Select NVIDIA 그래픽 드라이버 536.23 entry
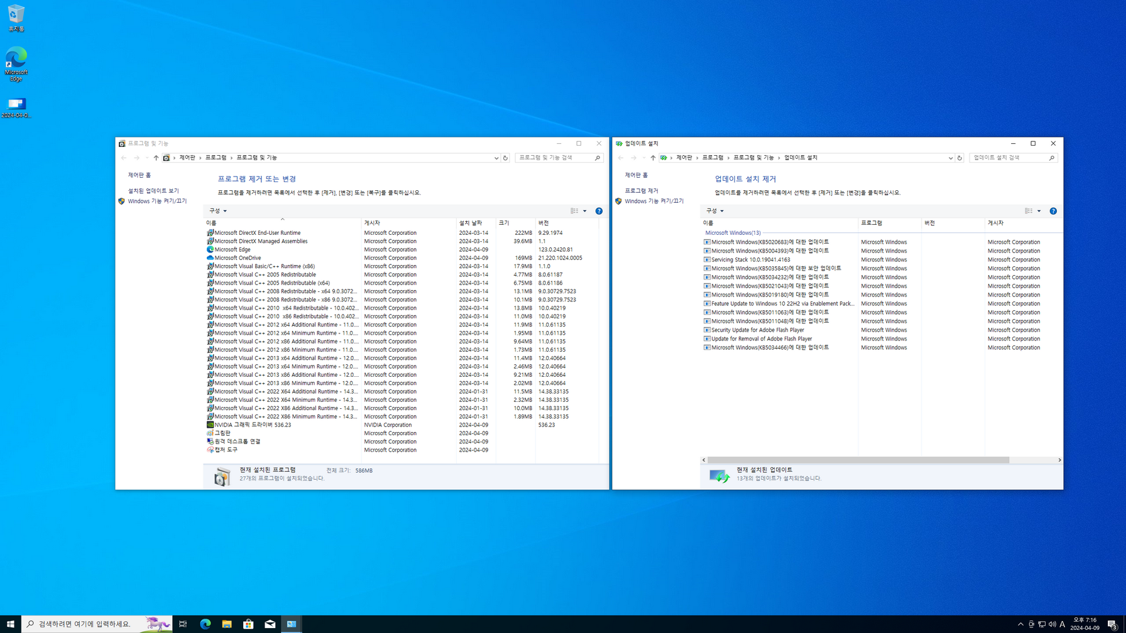This screenshot has height=633, width=1126. point(253,425)
